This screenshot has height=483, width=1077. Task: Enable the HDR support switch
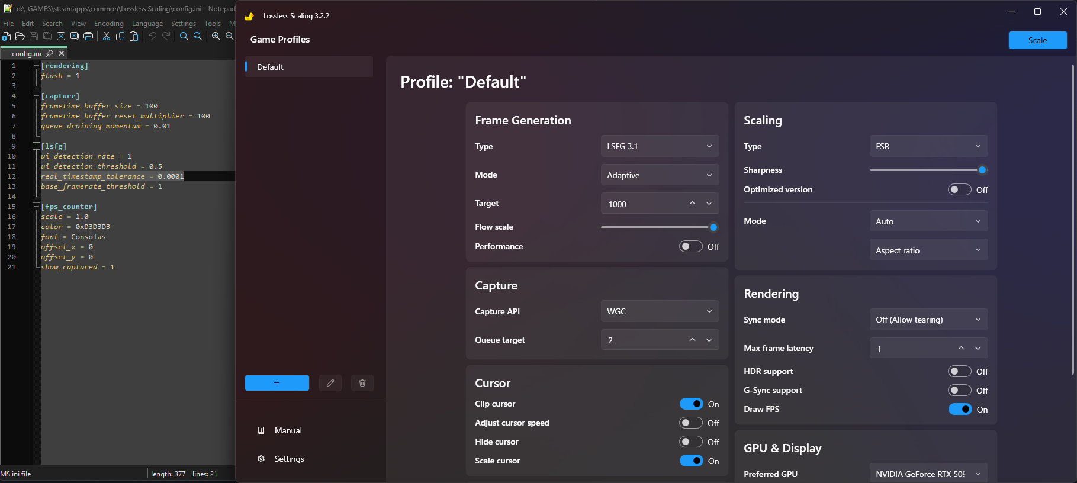960,371
